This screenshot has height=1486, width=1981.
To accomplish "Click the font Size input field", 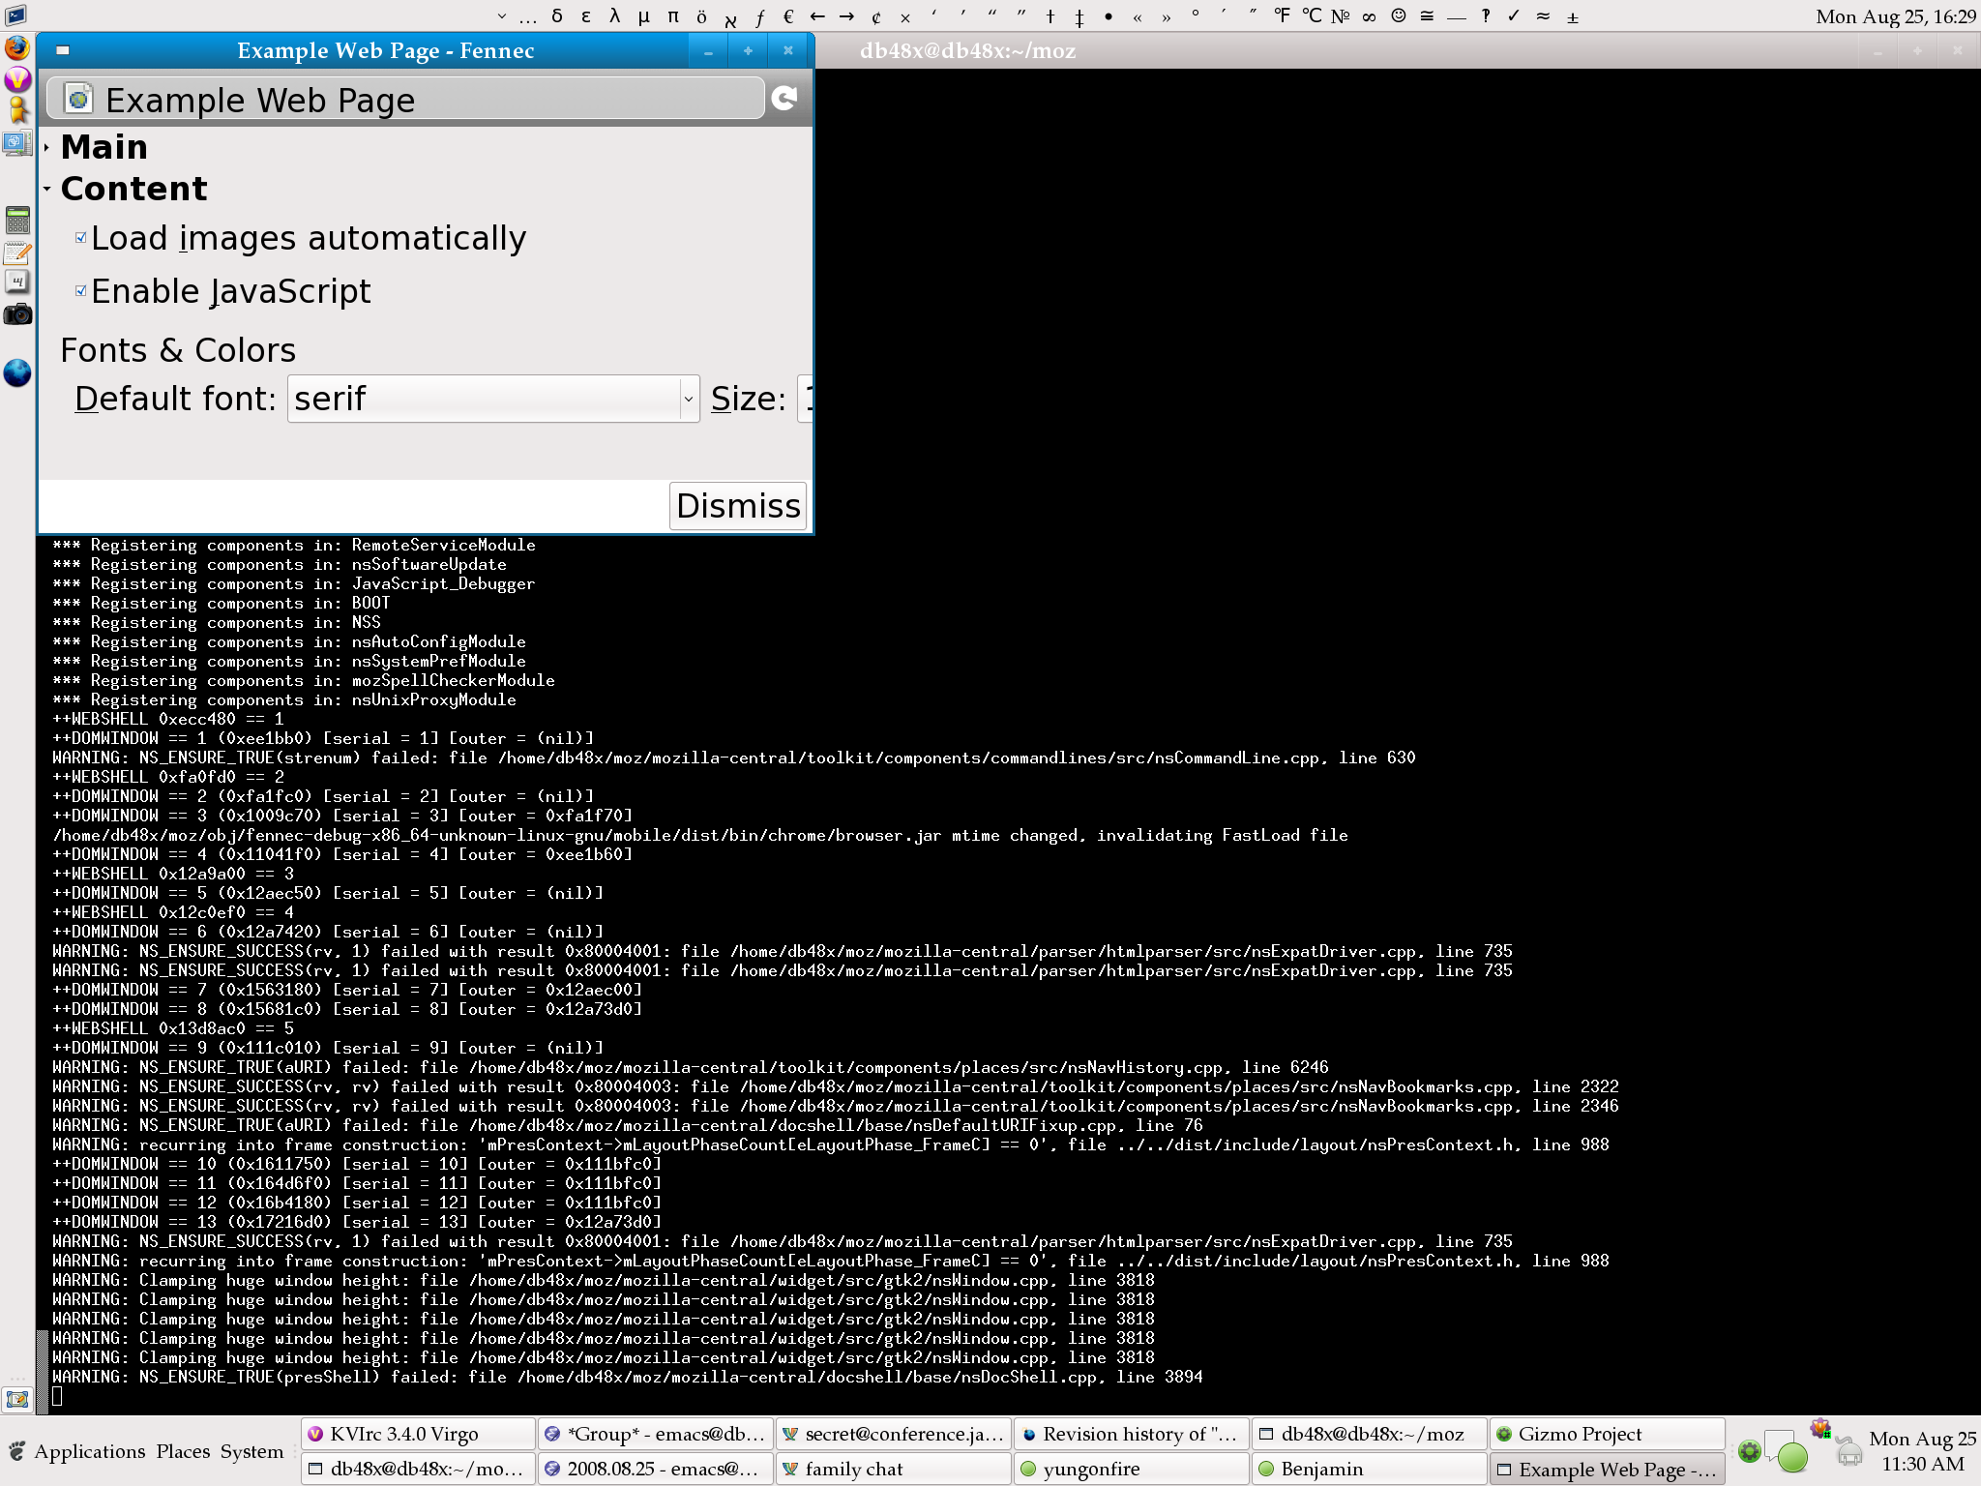I will [805, 399].
